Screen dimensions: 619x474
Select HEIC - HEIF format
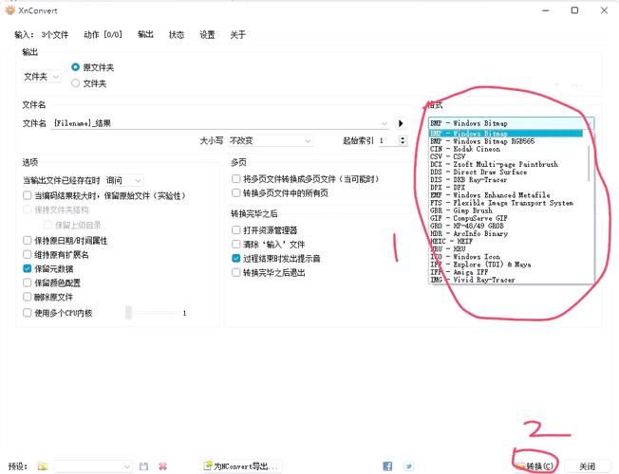(x=505, y=241)
